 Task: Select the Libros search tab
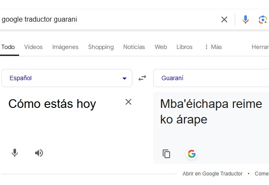click(184, 47)
